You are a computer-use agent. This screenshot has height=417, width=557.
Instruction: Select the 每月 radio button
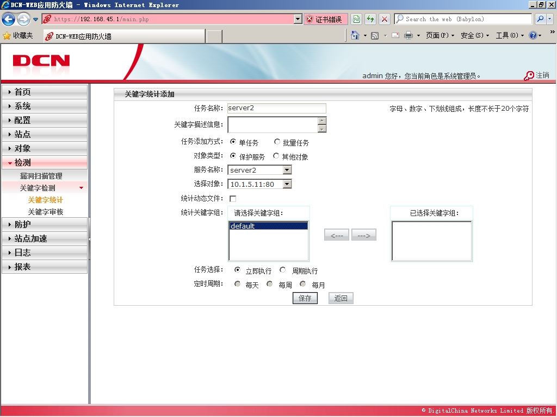tap(302, 284)
